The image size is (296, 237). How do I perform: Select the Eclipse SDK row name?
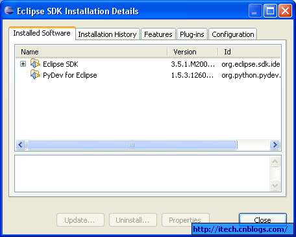coord(60,64)
